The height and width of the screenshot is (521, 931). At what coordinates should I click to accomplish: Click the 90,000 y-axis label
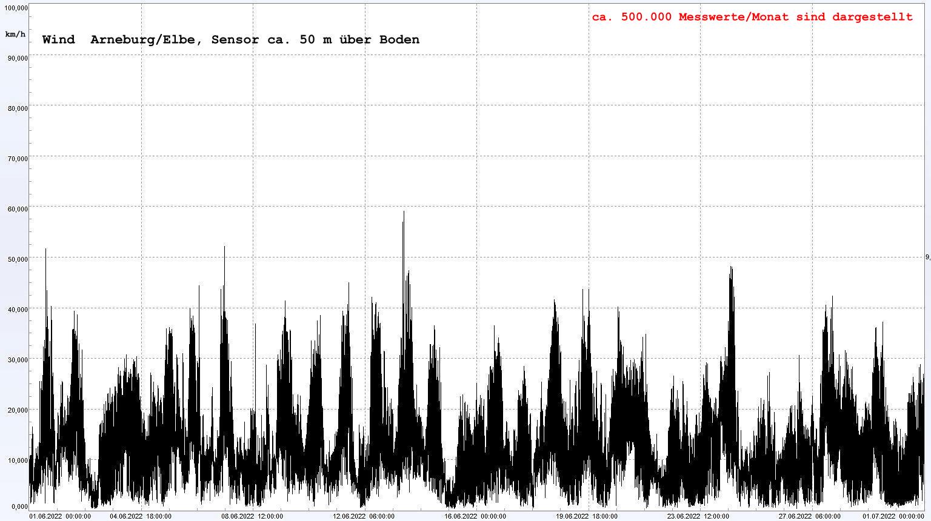17,58
